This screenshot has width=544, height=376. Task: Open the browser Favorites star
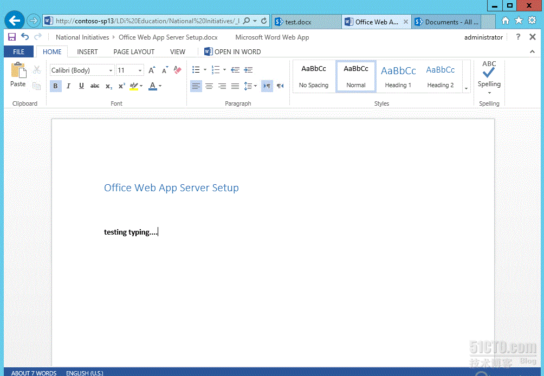[x=519, y=21]
